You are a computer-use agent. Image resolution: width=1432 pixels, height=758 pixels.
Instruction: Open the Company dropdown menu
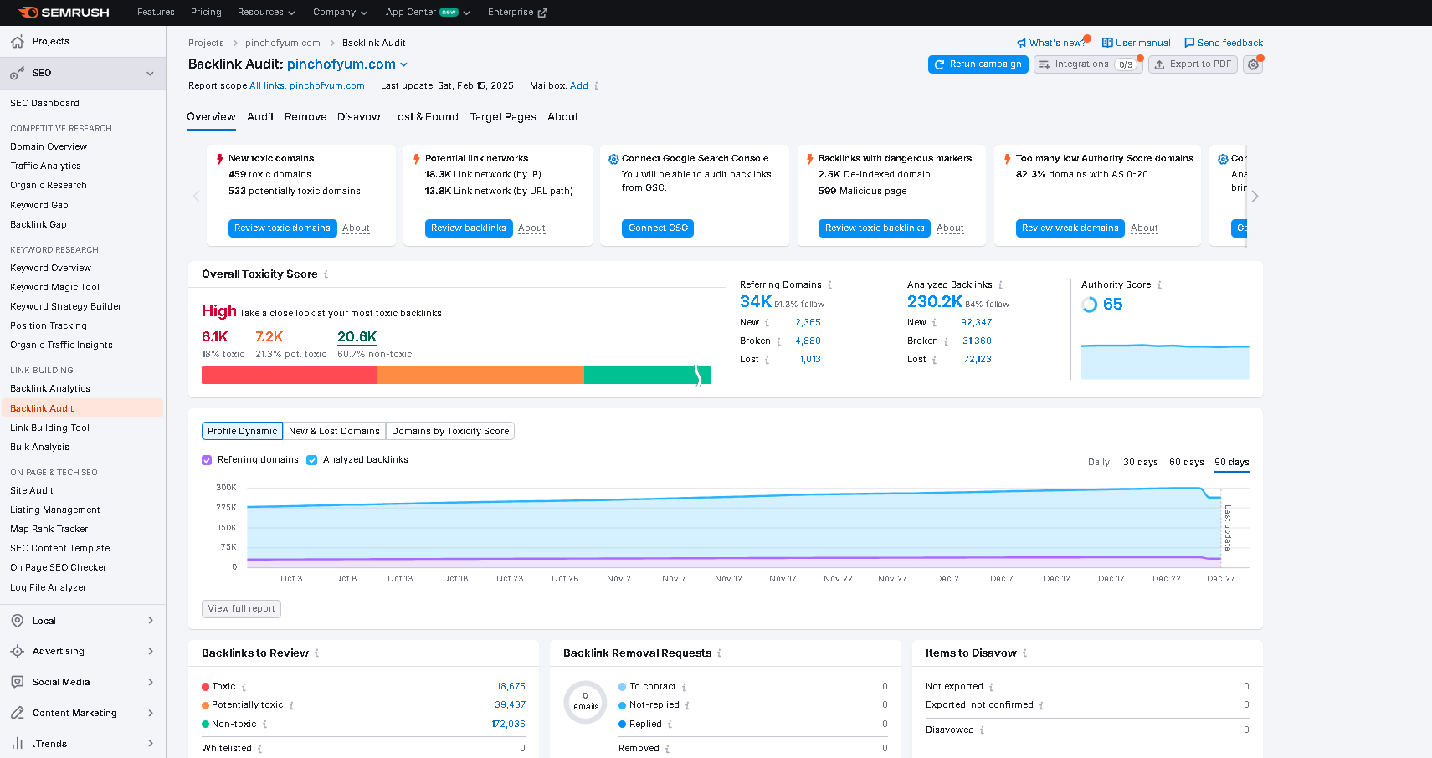point(340,13)
